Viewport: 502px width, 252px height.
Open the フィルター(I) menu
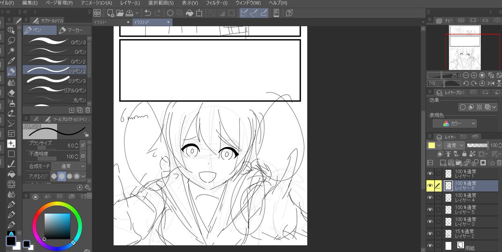217,3
